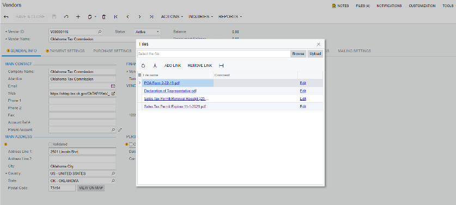456x205 pixels.
Task: Click the Select the file input field
Action: [214, 54]
